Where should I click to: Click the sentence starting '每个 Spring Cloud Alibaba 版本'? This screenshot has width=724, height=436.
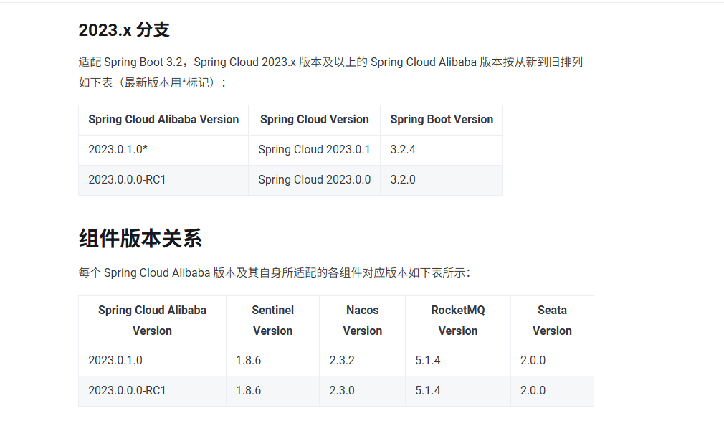(x=275, y=273)
